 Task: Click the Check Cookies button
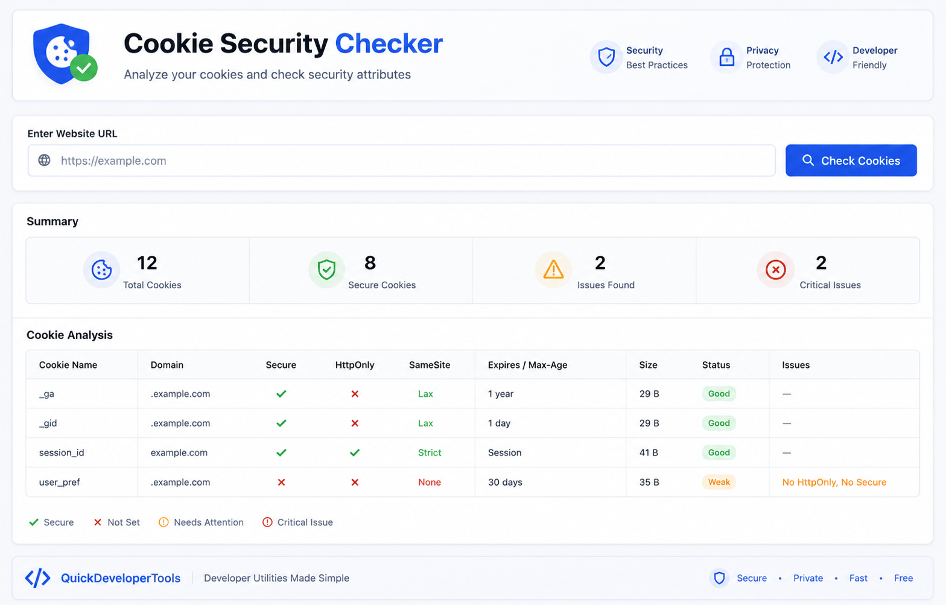tap(851, 160)
